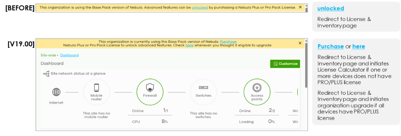
Task: Open the 'unlocked' link in old banner
Action: 200,8
